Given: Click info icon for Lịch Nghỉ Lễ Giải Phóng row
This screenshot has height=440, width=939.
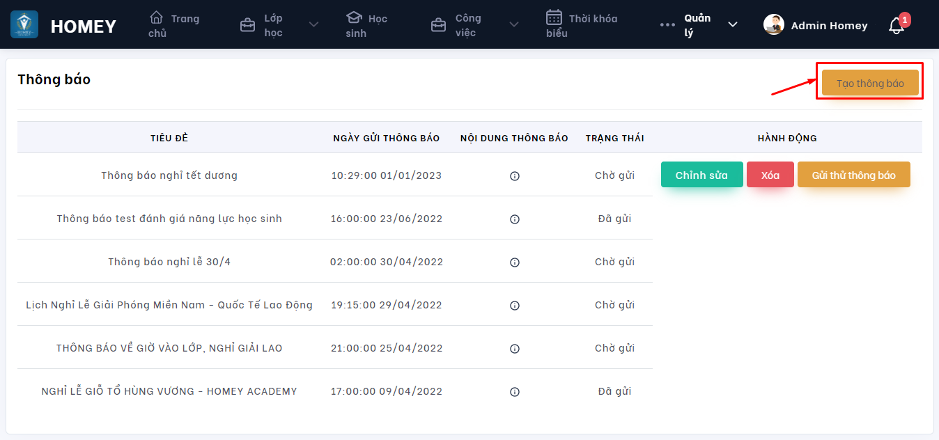Looking at the screenshot, I should [x=515, y=306].
